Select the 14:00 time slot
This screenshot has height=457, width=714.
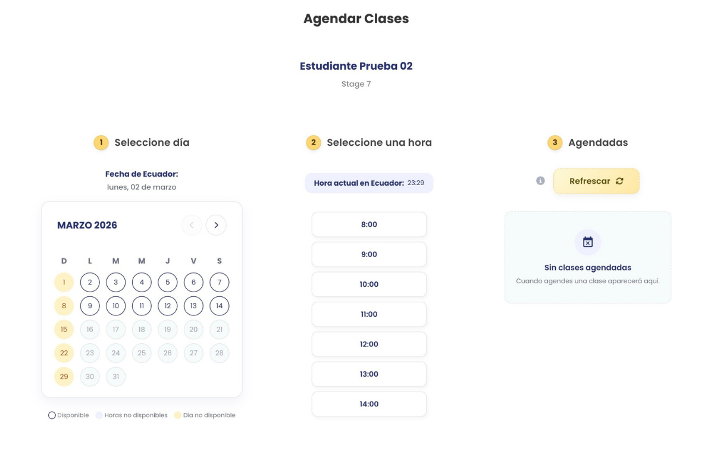coord(369,404)
